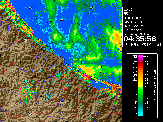Click the "Elevation:1.0" text
This screenshot has height=122, width=163.
pyautogui.click(x=135, y=30)
